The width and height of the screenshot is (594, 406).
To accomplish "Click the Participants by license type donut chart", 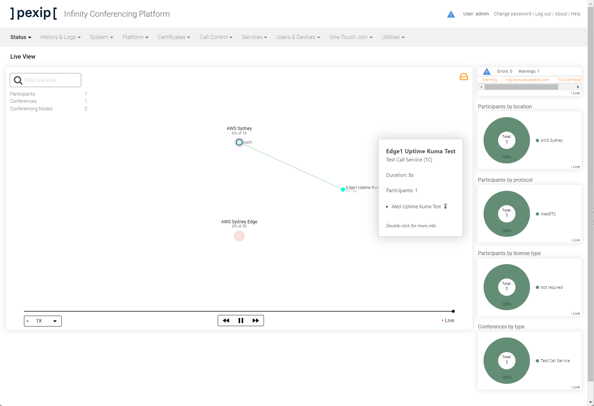I will pyautogui.click(x=507, y=287).
